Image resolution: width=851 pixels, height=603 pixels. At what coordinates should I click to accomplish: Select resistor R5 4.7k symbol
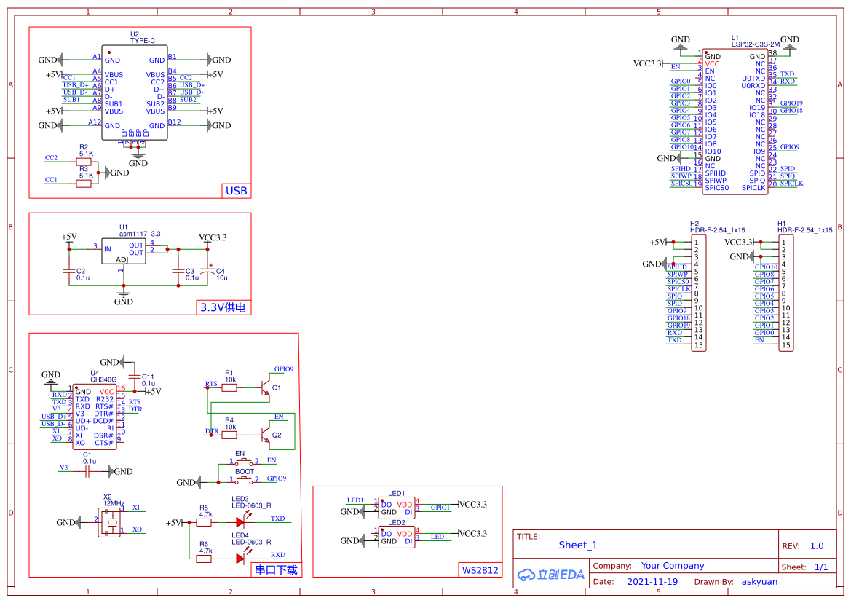(x=204, y=522)
